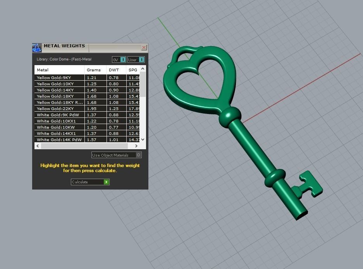This screenshot has width=363, height=269.
Task: Click the Library: Color Dome label
Action: click(64, 59)
